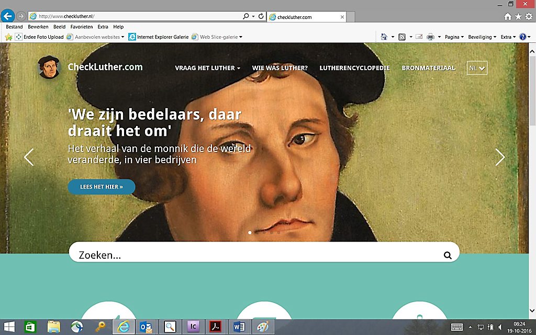Click the browser back arrow button

[x=7, y=16]
